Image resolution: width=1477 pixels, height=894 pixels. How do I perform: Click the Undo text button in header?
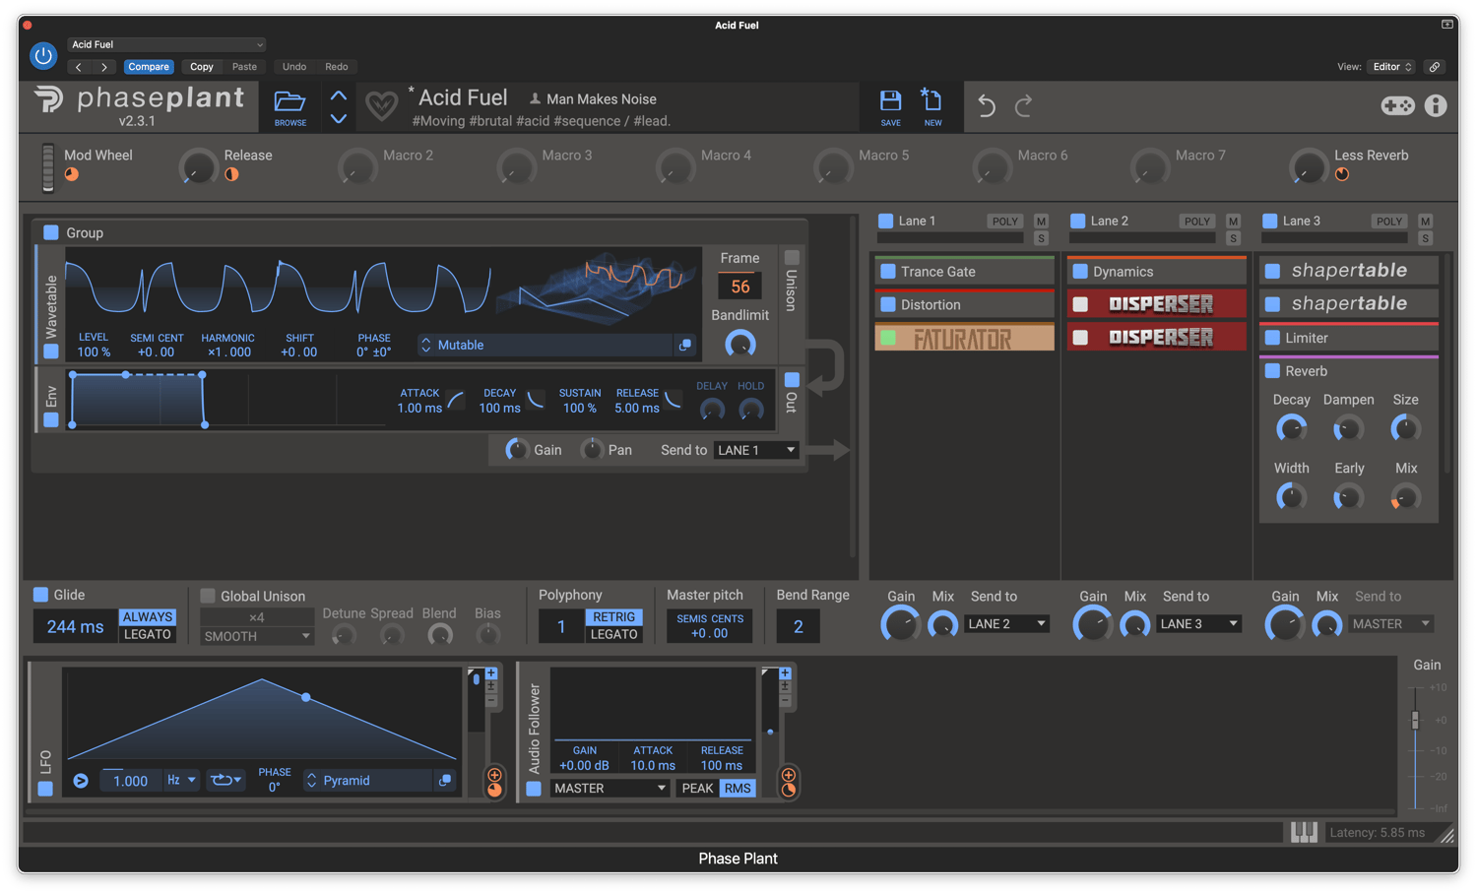click(294, 67)
